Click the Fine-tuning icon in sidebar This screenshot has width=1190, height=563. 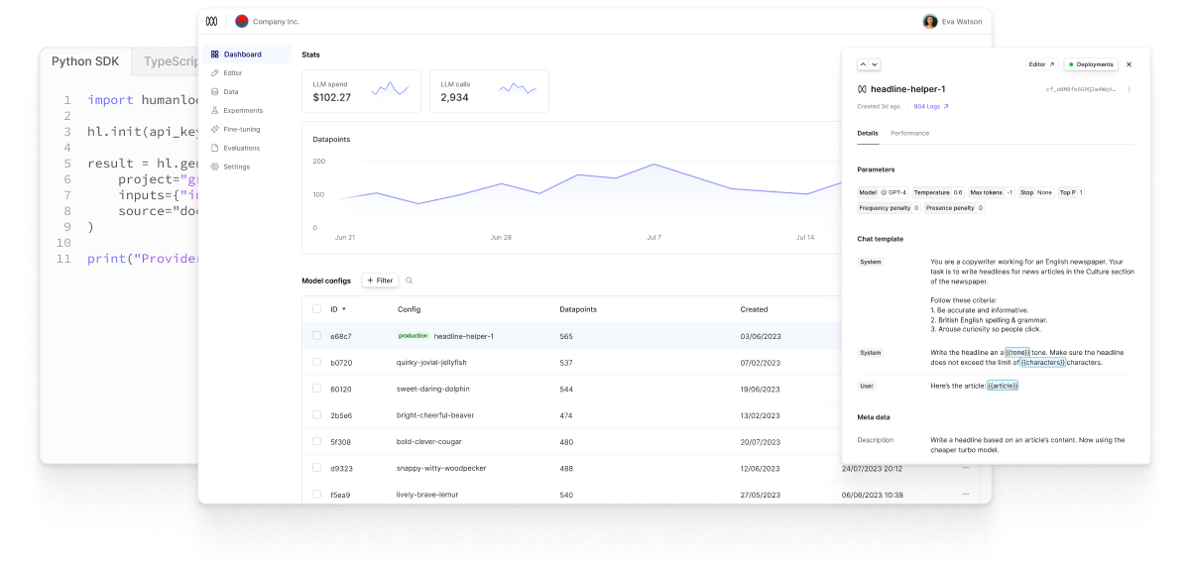[x=215, y=129]
